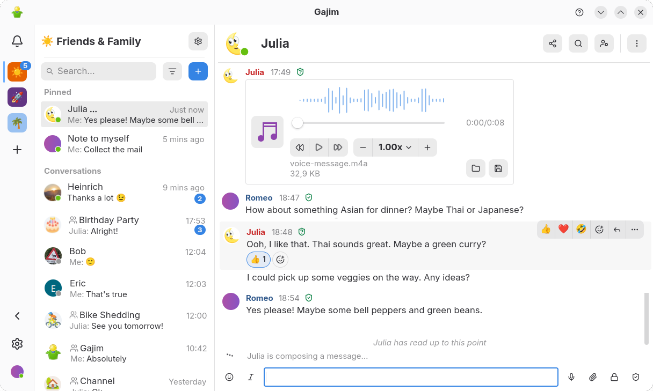
Task: Attach a file using the paperclip icon
Action: 593,377
